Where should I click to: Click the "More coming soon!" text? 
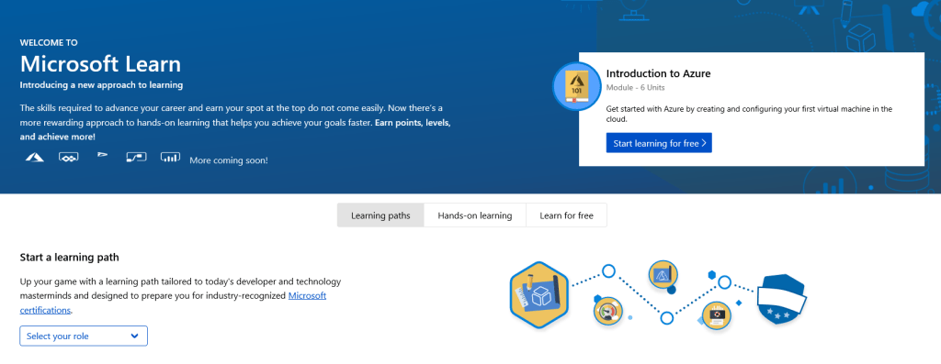pos(229,160)
